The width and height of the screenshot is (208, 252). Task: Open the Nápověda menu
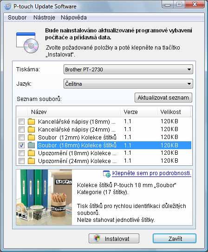click(74, 17)
